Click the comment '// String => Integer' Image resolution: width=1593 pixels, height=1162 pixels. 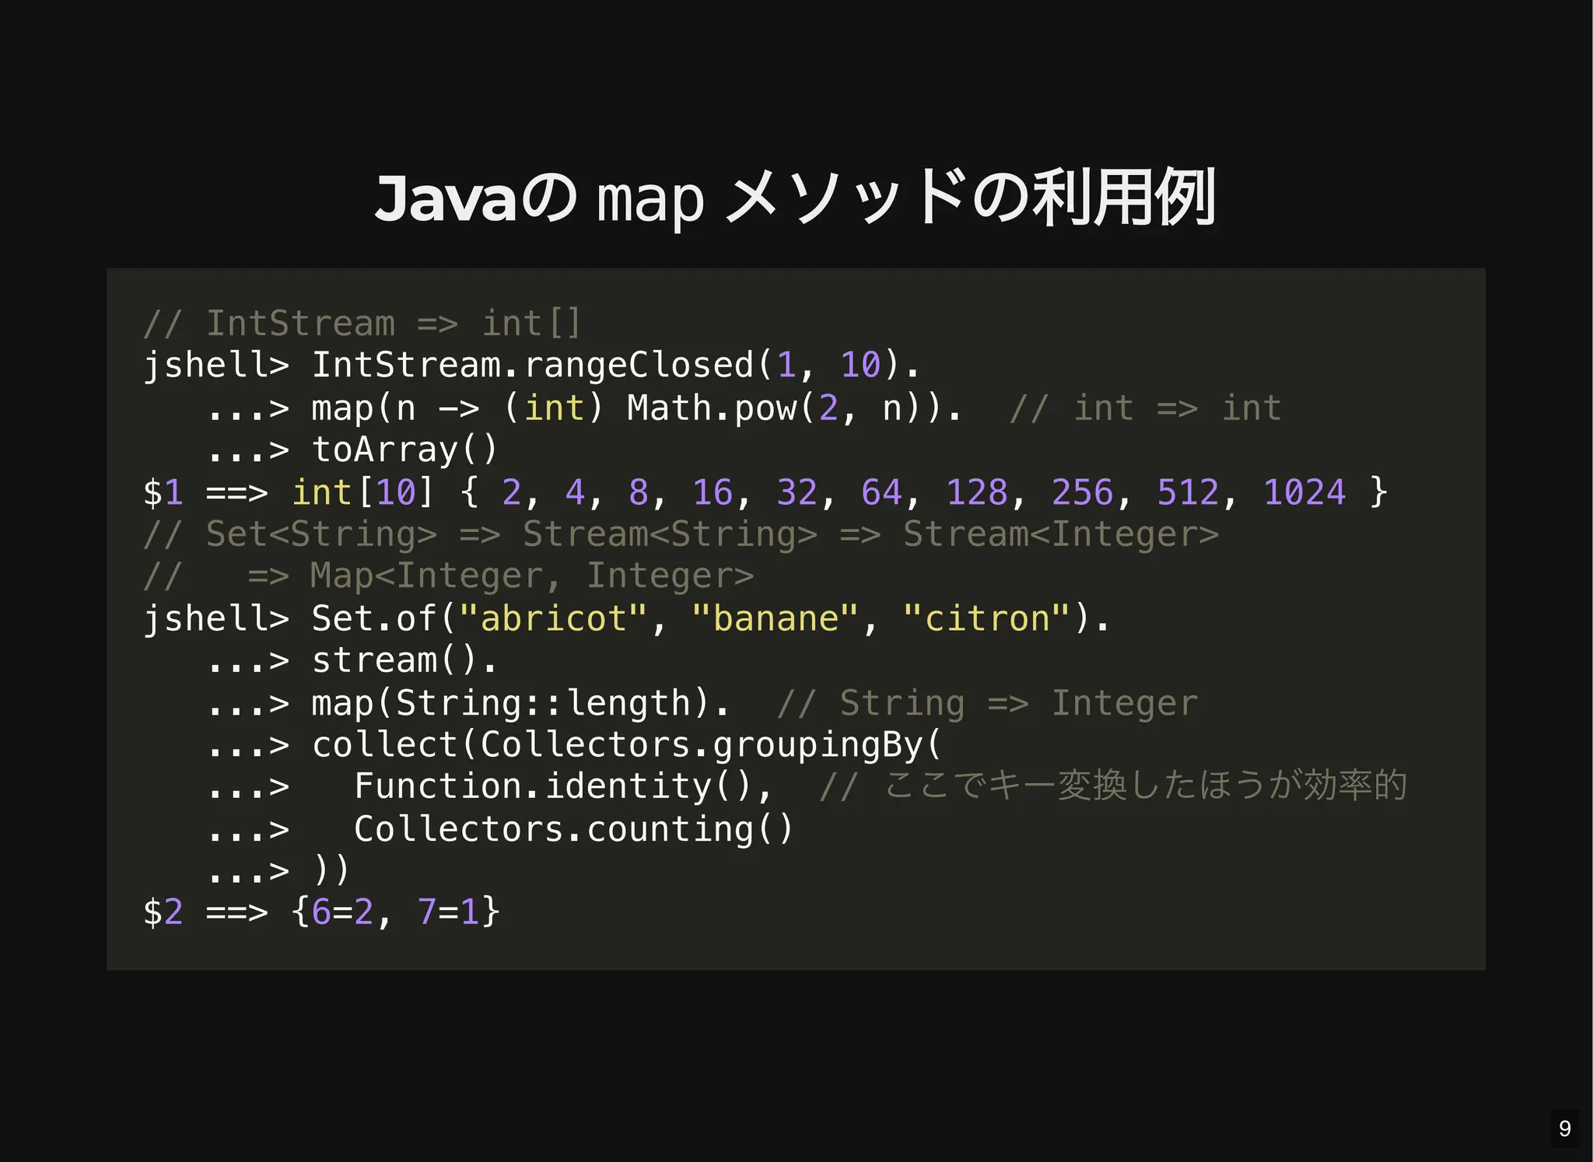(988, 703)
